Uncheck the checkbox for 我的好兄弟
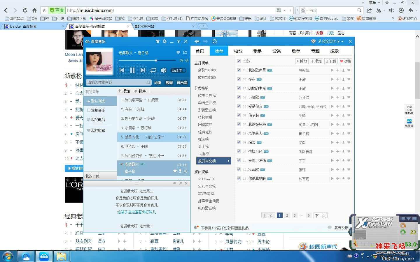 tap(239, 124)
